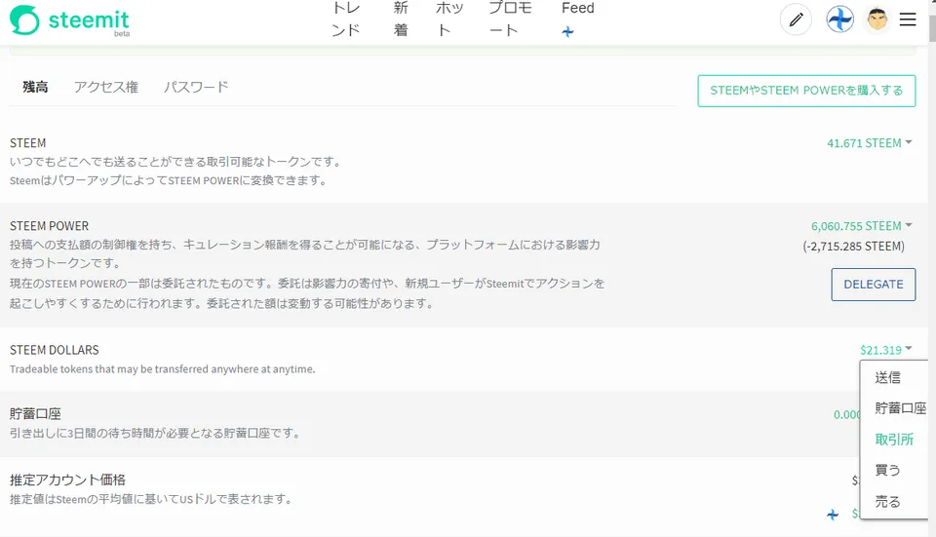This screenshot has width=936, height=537.
Task: Click the 推定アカウント価格 heading
Action: (67, 479)
